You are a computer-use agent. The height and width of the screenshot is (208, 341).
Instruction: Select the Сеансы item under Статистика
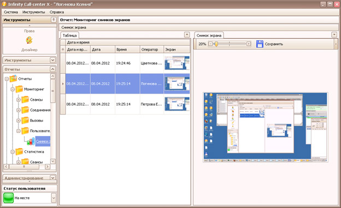pos(36,162)
